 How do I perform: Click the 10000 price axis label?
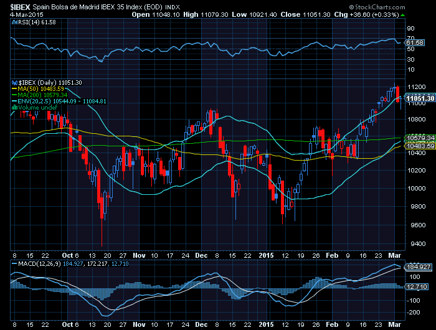416,188
